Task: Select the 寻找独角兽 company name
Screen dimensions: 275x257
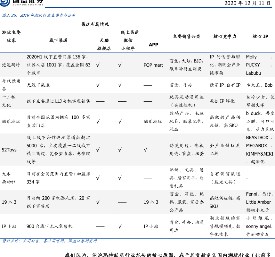Action: (x=11, y=85)
